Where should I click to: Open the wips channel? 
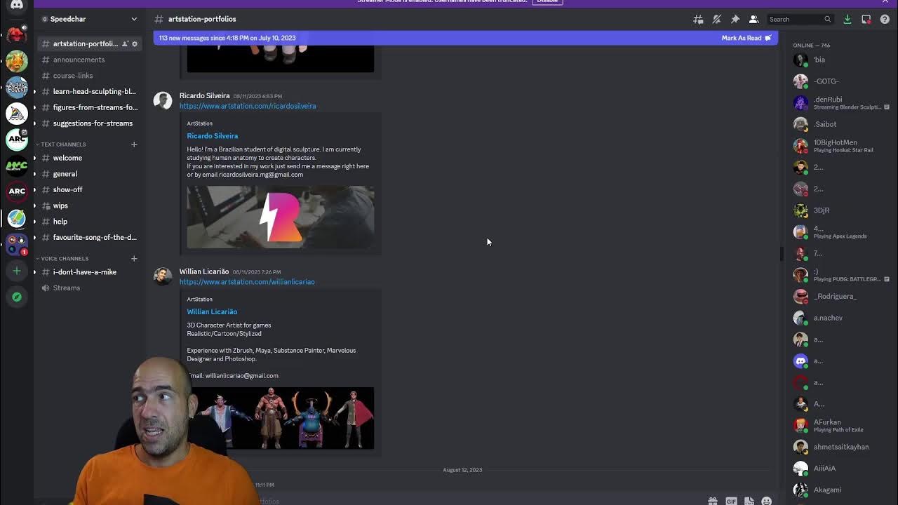88,206
